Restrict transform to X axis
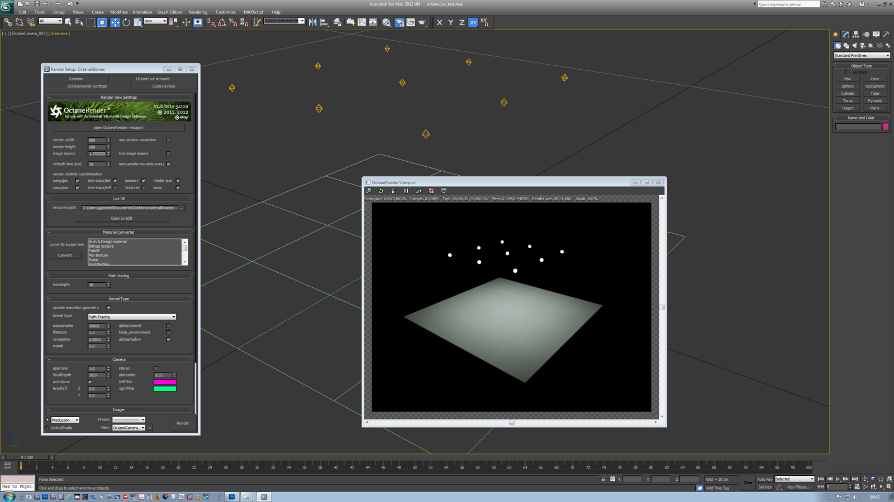This screenshot has height=502, width=894. coord(440,22)
